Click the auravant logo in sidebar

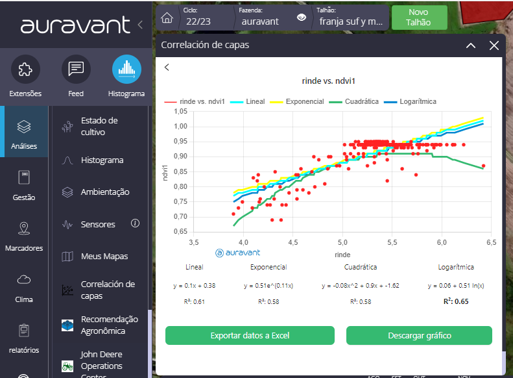75,25
